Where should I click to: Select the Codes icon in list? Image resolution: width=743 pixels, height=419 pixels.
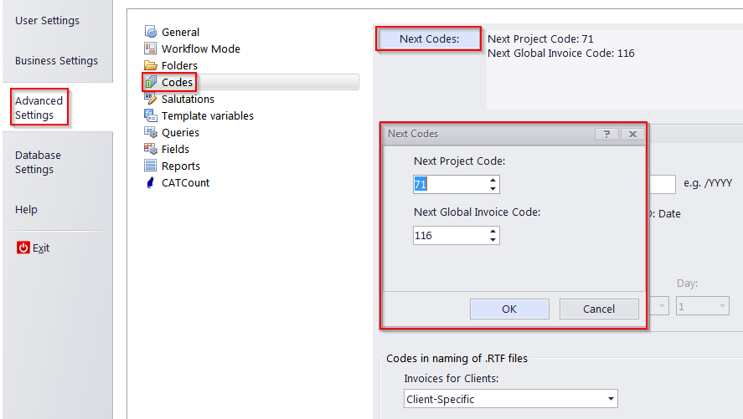pyautogui.click(x=151, y=82)
